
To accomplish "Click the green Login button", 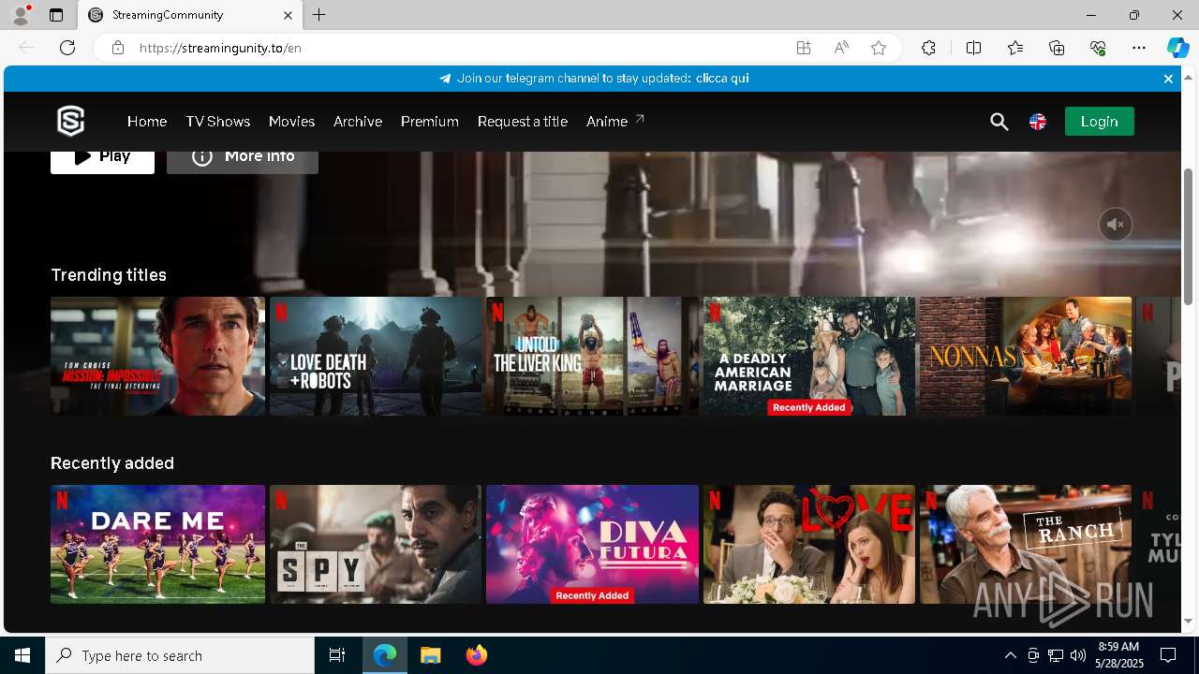I will [1099, 122].
